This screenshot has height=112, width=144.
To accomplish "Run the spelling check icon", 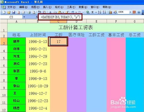I will [39, 12].
